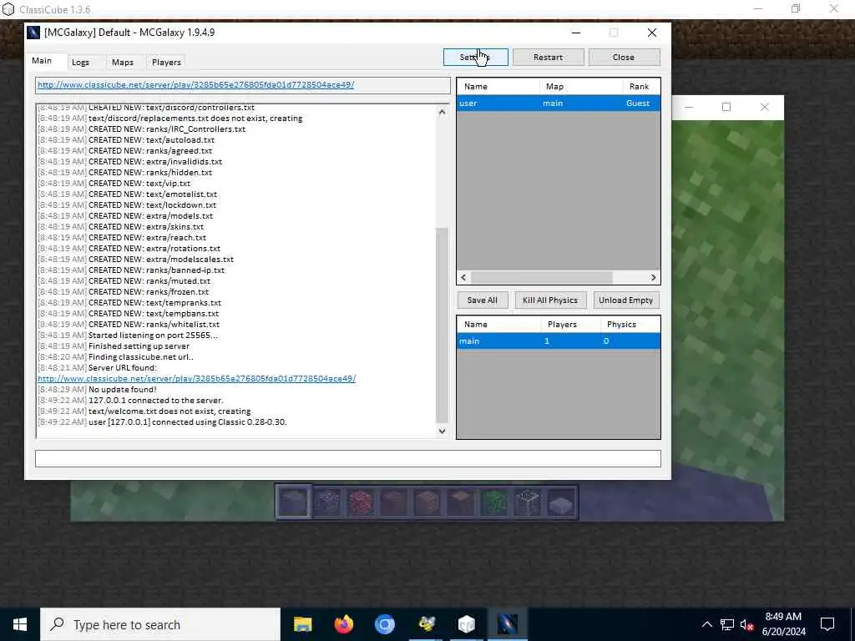Select the stone block in hotbar
Screen dimensions: 855x641
pyautogui.click(x=294, y=502)
